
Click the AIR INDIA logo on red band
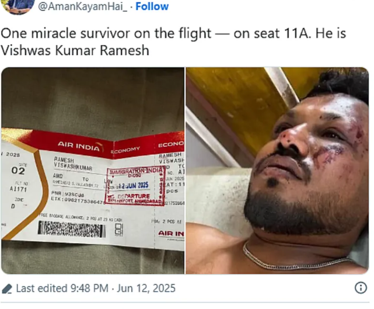pos(81,146)
